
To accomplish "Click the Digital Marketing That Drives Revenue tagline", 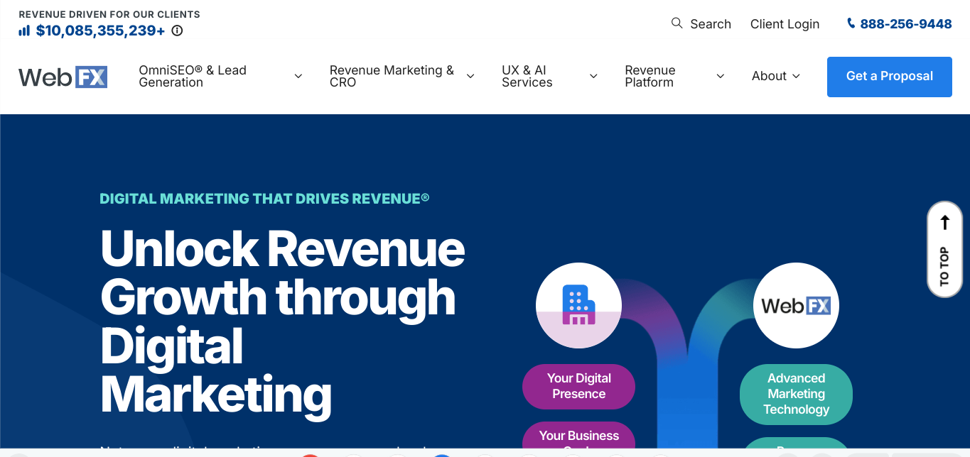I will click(264, 199).
